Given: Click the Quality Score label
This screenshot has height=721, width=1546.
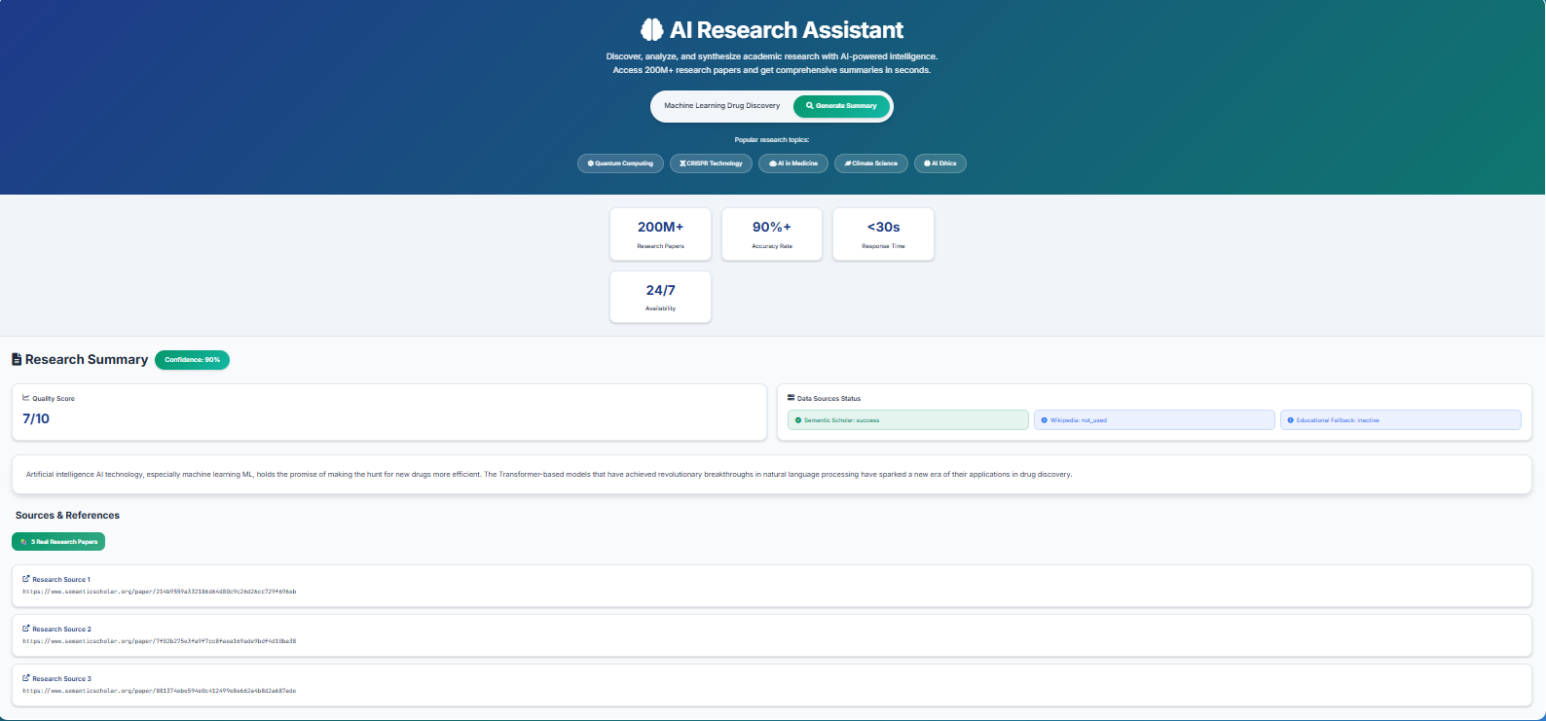Looking at the screenshot, I should coord(54,398).
